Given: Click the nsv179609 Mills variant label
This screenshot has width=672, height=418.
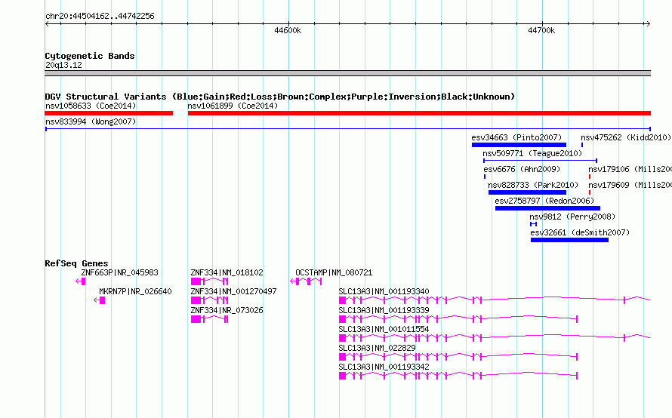Looking at the screenshot, I should point(630,185).
